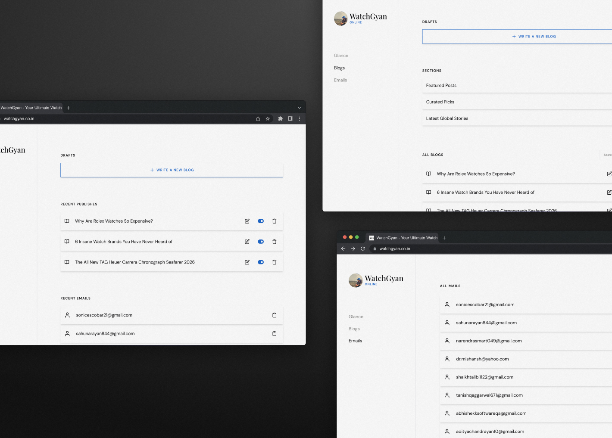Expand the browser tab list chevron
The image size is (612, 438).
299,108
